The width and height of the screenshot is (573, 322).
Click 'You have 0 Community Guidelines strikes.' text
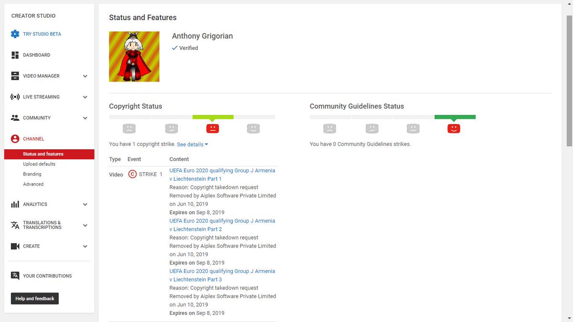click(x=360, y=144)
